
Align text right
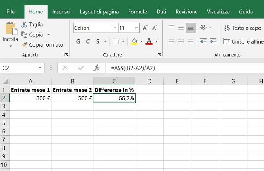(190, 41)
